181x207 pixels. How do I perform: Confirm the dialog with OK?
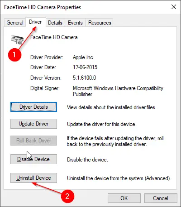pyautogui.click(x=124, y=198)
